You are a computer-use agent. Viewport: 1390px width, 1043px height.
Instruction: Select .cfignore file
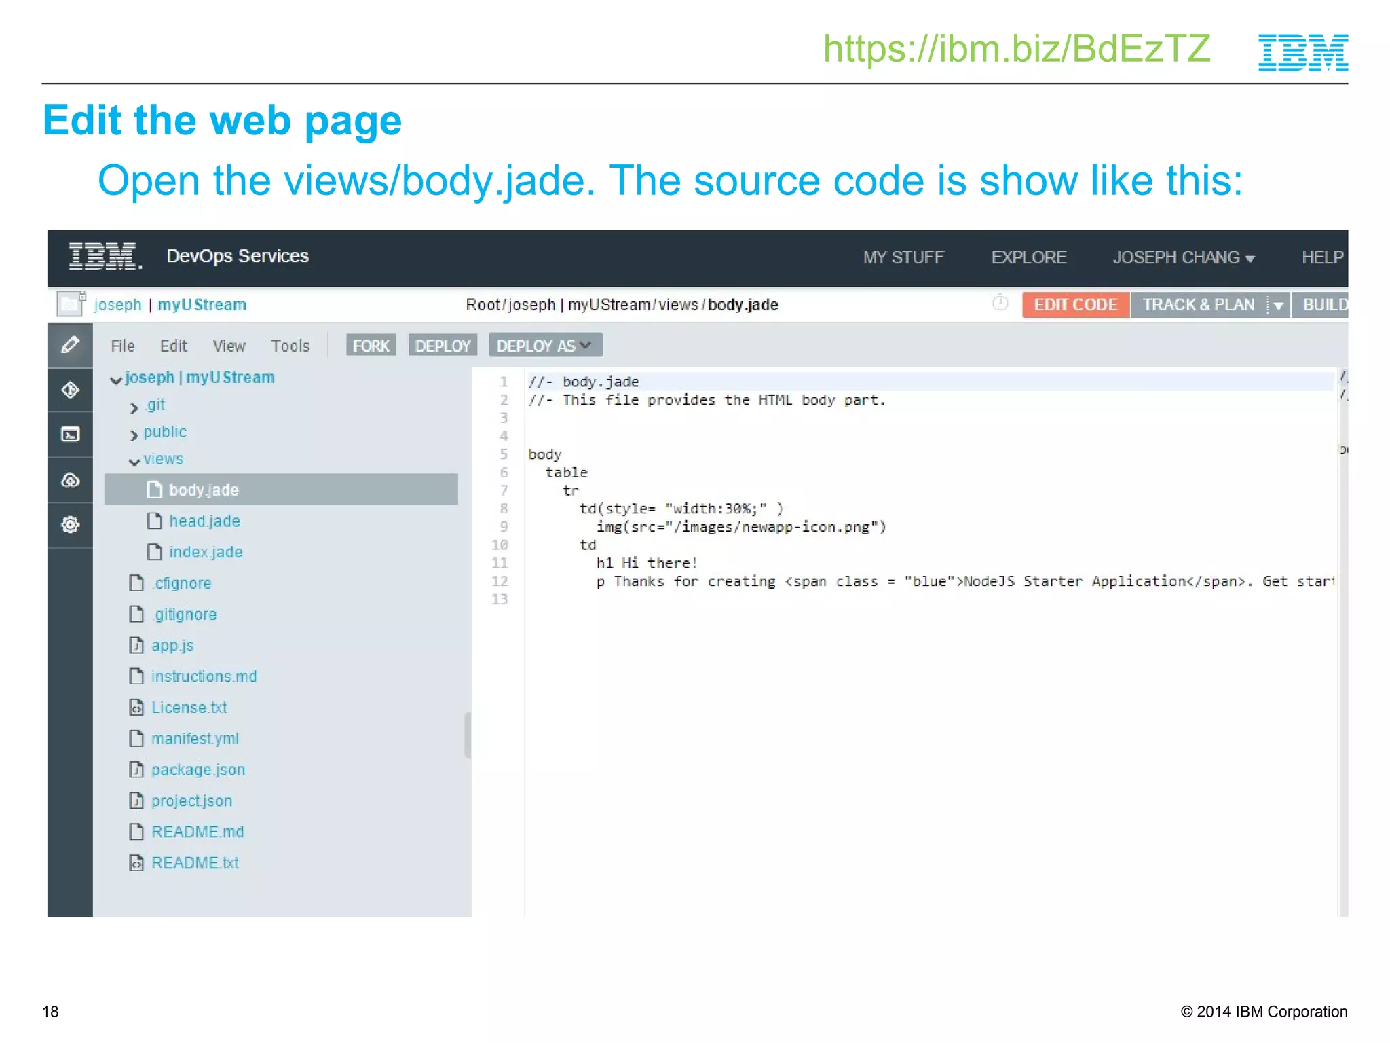click(x=181, y=583)
